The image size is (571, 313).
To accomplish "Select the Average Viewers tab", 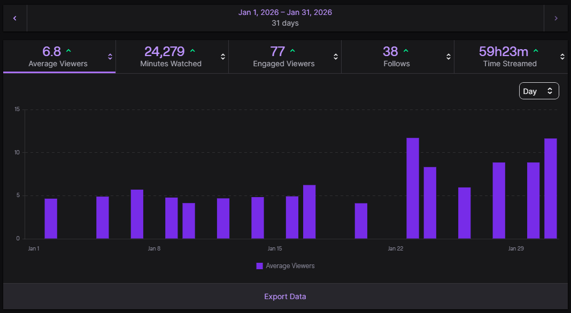I will tap(58, 57).
